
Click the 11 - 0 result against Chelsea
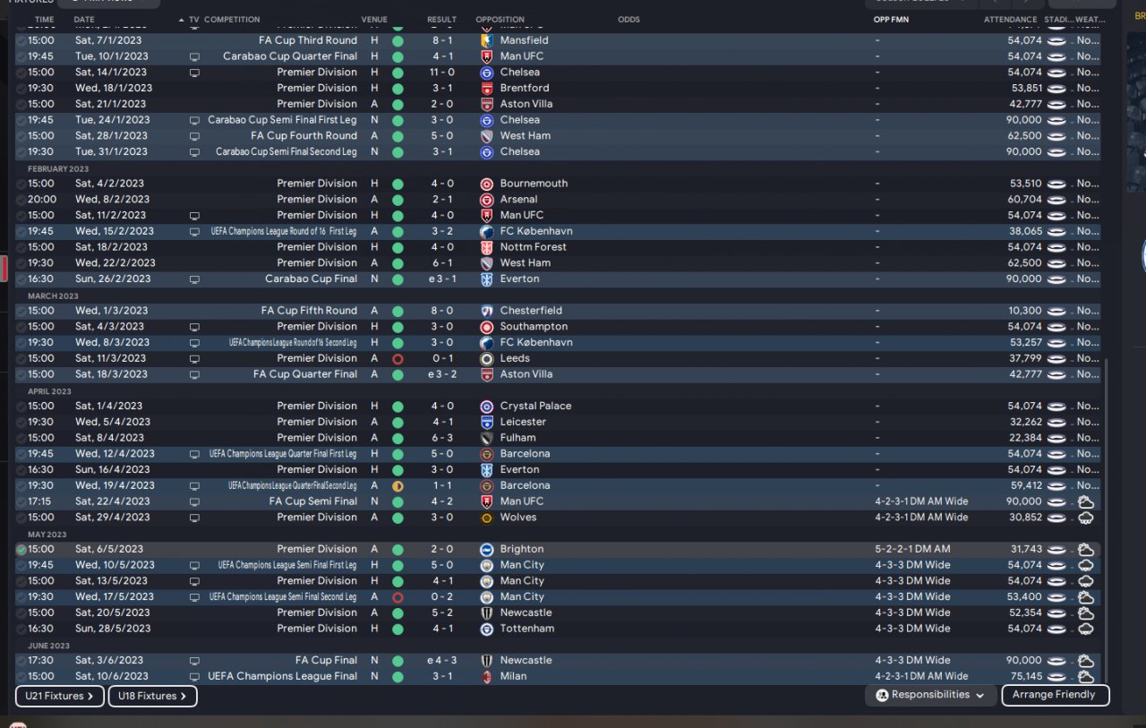(441, 73)
